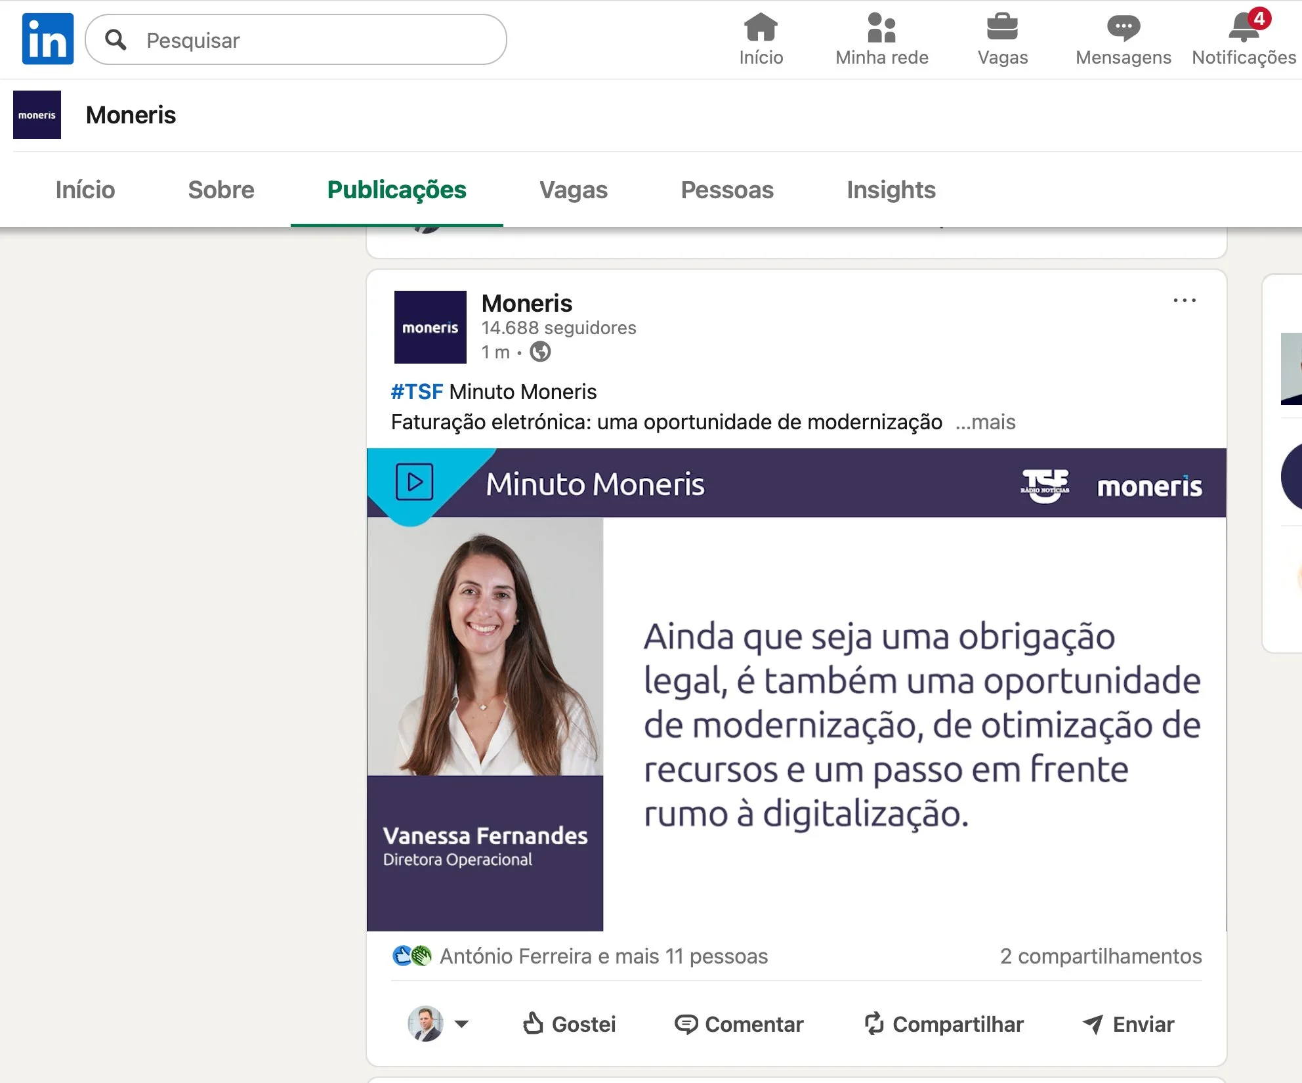Click the Moneris company name header

131,115
